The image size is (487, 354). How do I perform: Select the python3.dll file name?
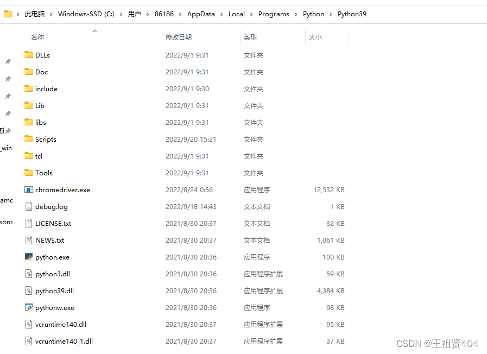pos(53,274)
